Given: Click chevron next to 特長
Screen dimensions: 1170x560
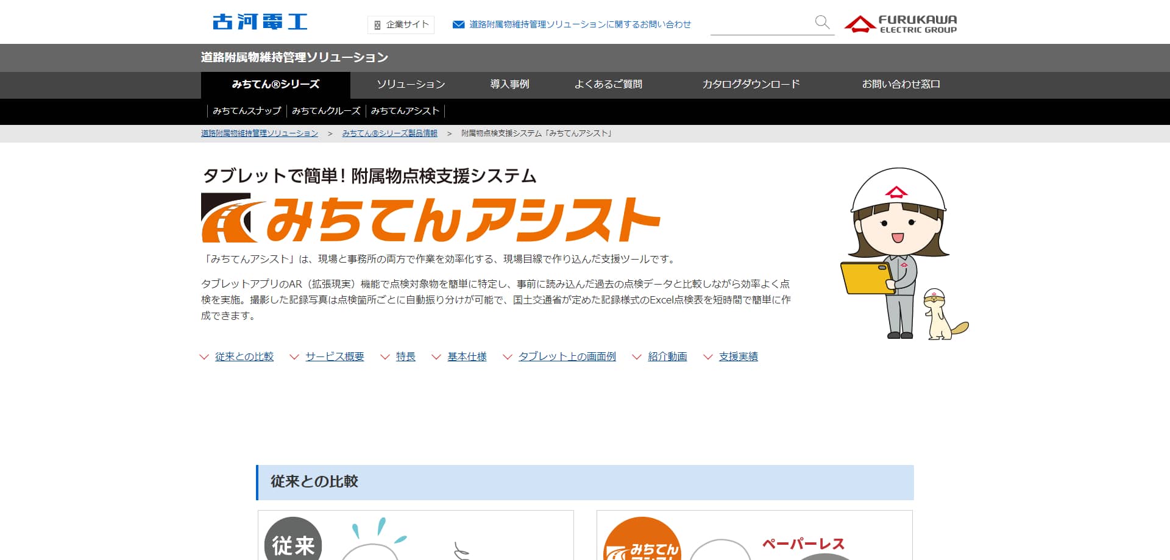Looking at the screenshot, I should click(x=385, y=357).
